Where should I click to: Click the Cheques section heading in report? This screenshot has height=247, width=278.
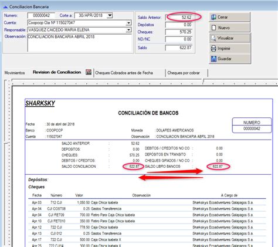coord(36,187)
